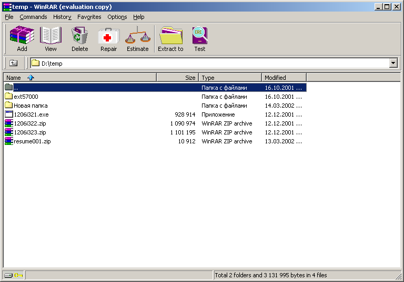Choose the Extract to folder icon

pos(170,35)
